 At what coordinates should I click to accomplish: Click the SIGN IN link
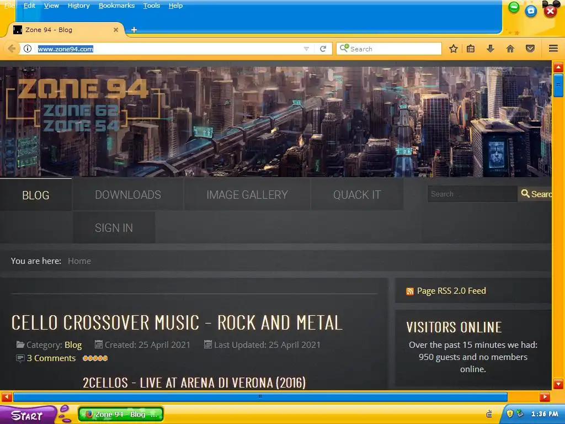(x=114, y=228)
